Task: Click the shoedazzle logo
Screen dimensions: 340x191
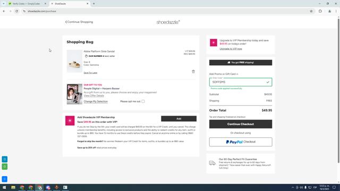Action: tap(168, 22)
